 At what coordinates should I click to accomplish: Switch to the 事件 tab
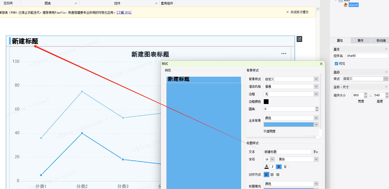coord(360,40)
